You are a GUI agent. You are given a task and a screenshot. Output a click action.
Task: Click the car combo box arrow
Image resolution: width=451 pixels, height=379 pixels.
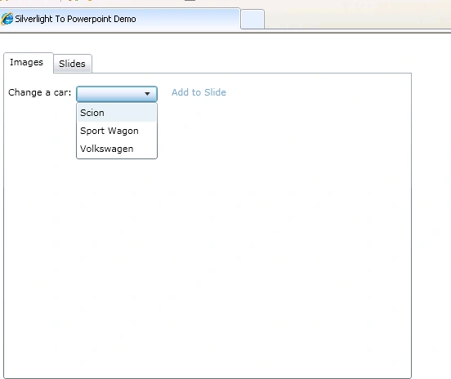point(147,93)
